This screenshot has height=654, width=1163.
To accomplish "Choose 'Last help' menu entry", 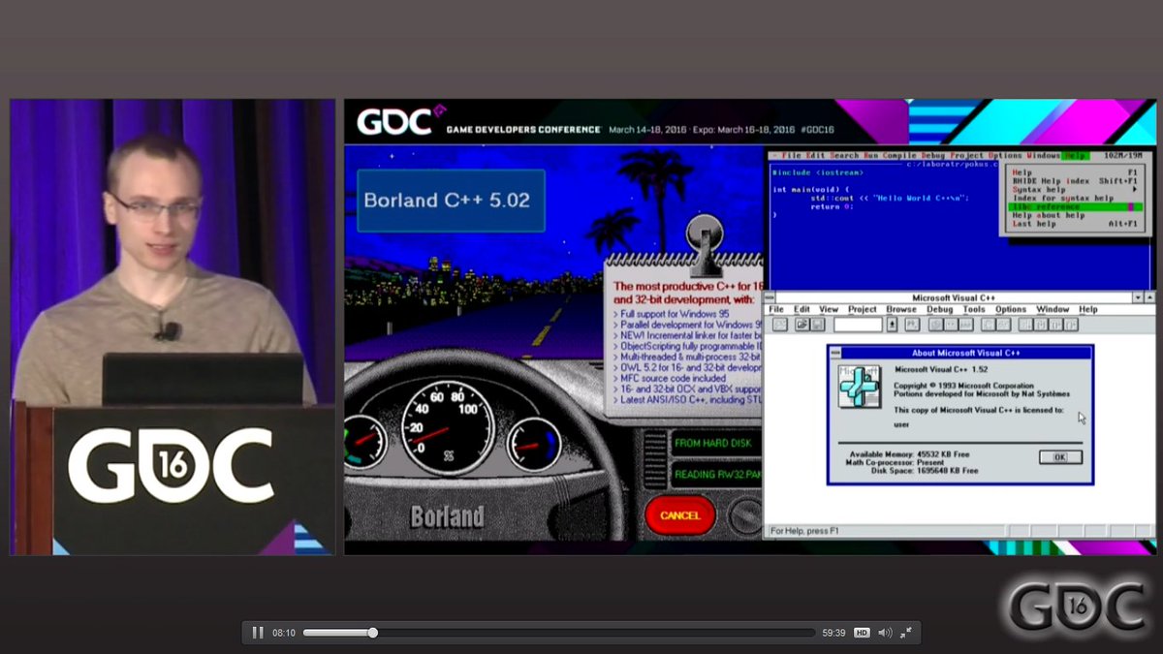I will coord(1074,224).
